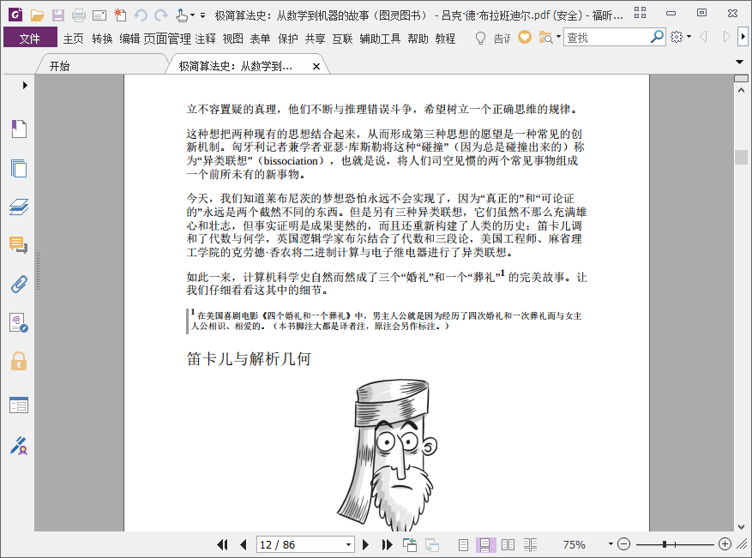Expand the tab list dropdown arrow
Image resolution: width=752 pixels, height=558 pixels.
click(x=739, y=62)
